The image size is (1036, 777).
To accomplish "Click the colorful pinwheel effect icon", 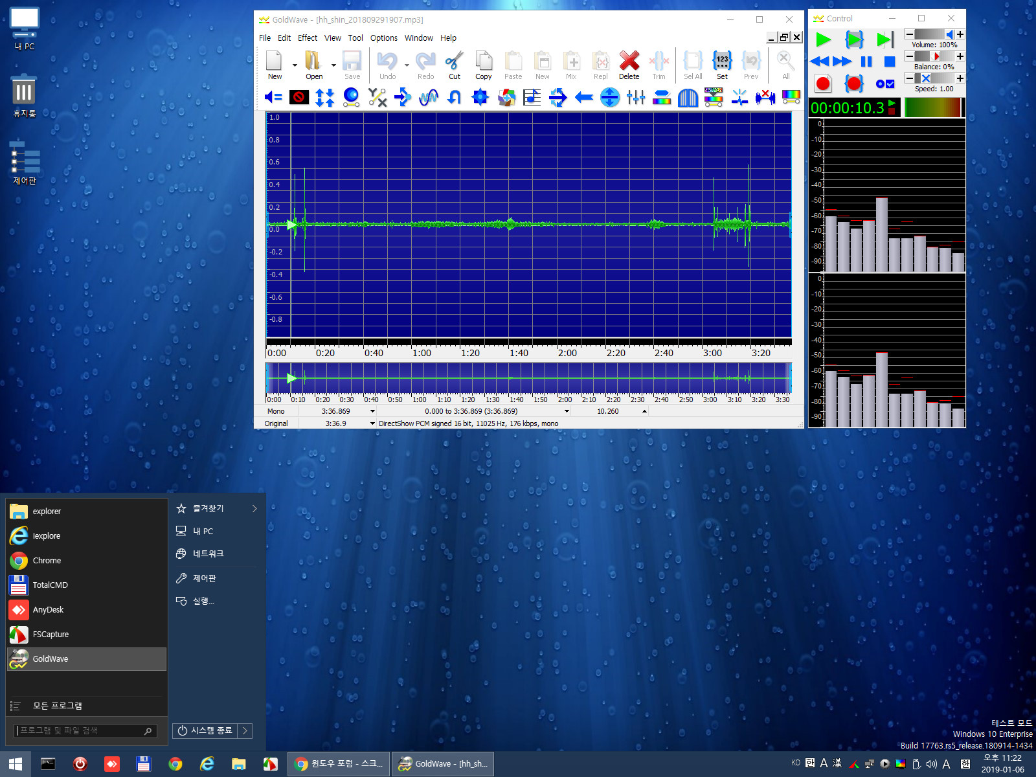I will (506, 97).
